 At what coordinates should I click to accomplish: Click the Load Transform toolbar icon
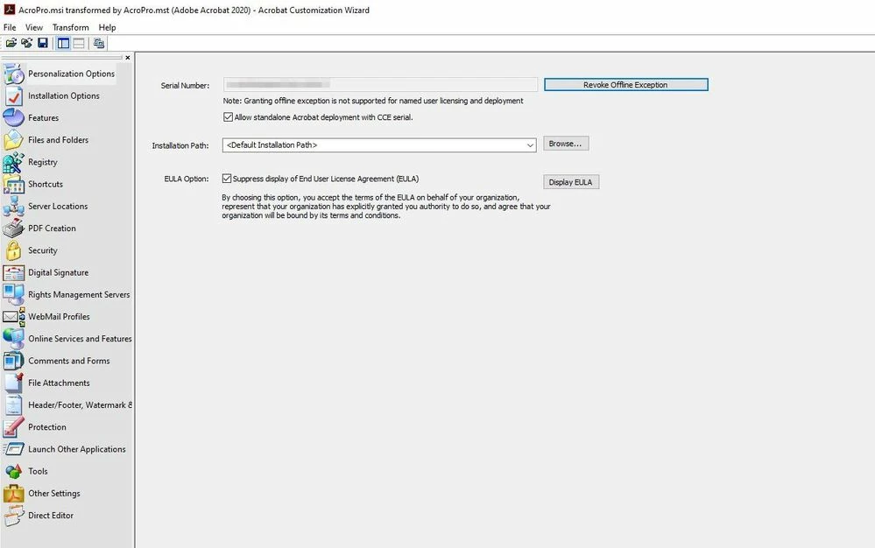pos(27,43)
